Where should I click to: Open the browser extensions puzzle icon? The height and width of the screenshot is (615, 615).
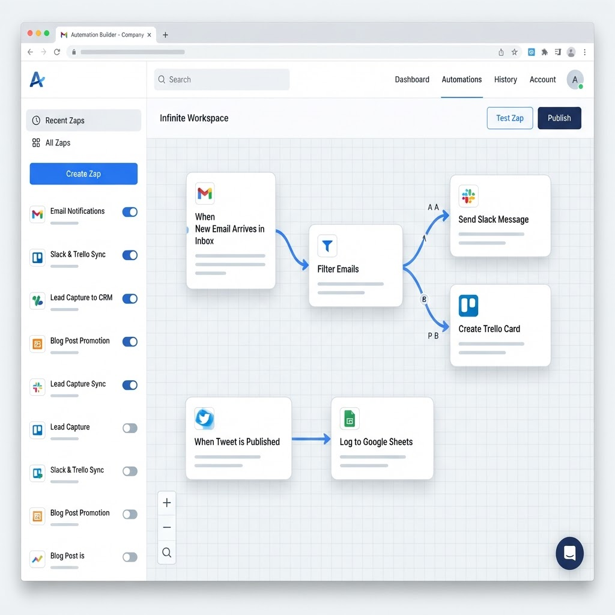point(544,52)
